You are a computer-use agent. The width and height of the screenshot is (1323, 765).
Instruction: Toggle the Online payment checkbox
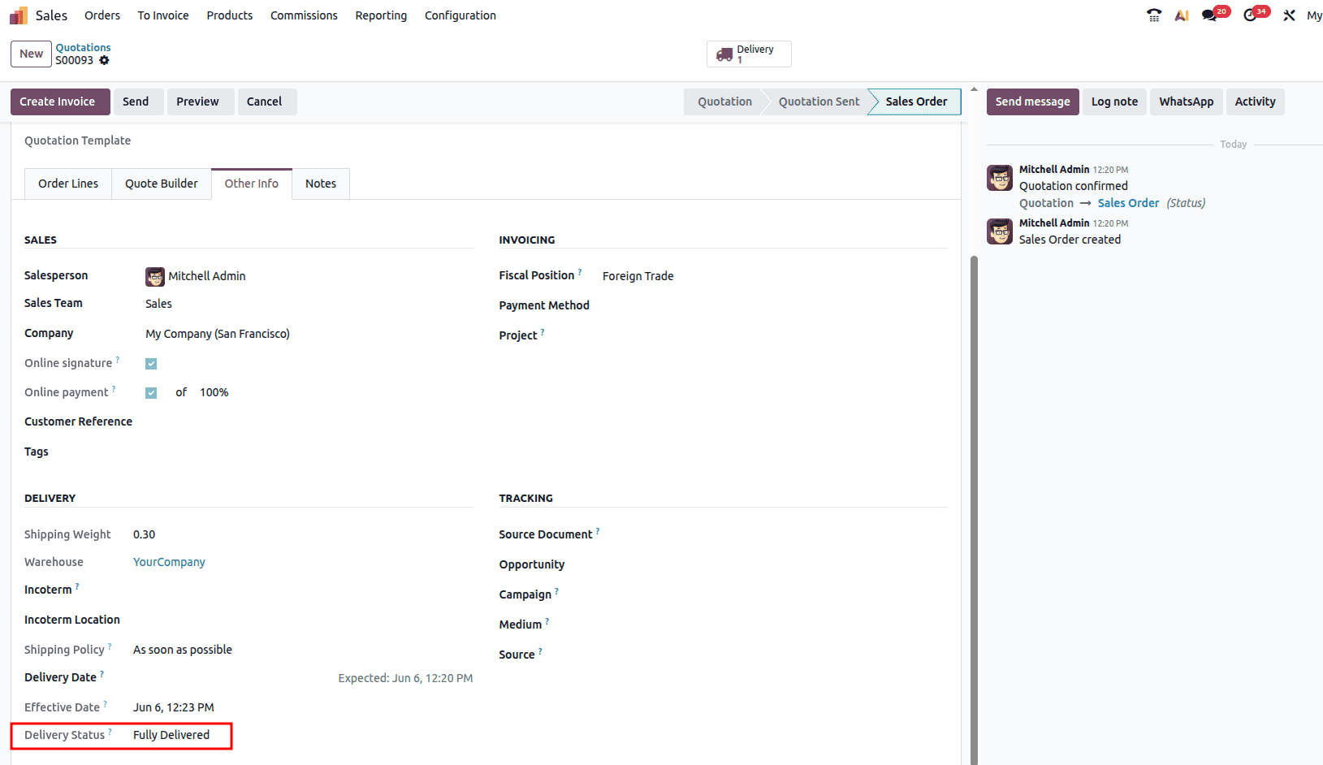coord(151,393)
